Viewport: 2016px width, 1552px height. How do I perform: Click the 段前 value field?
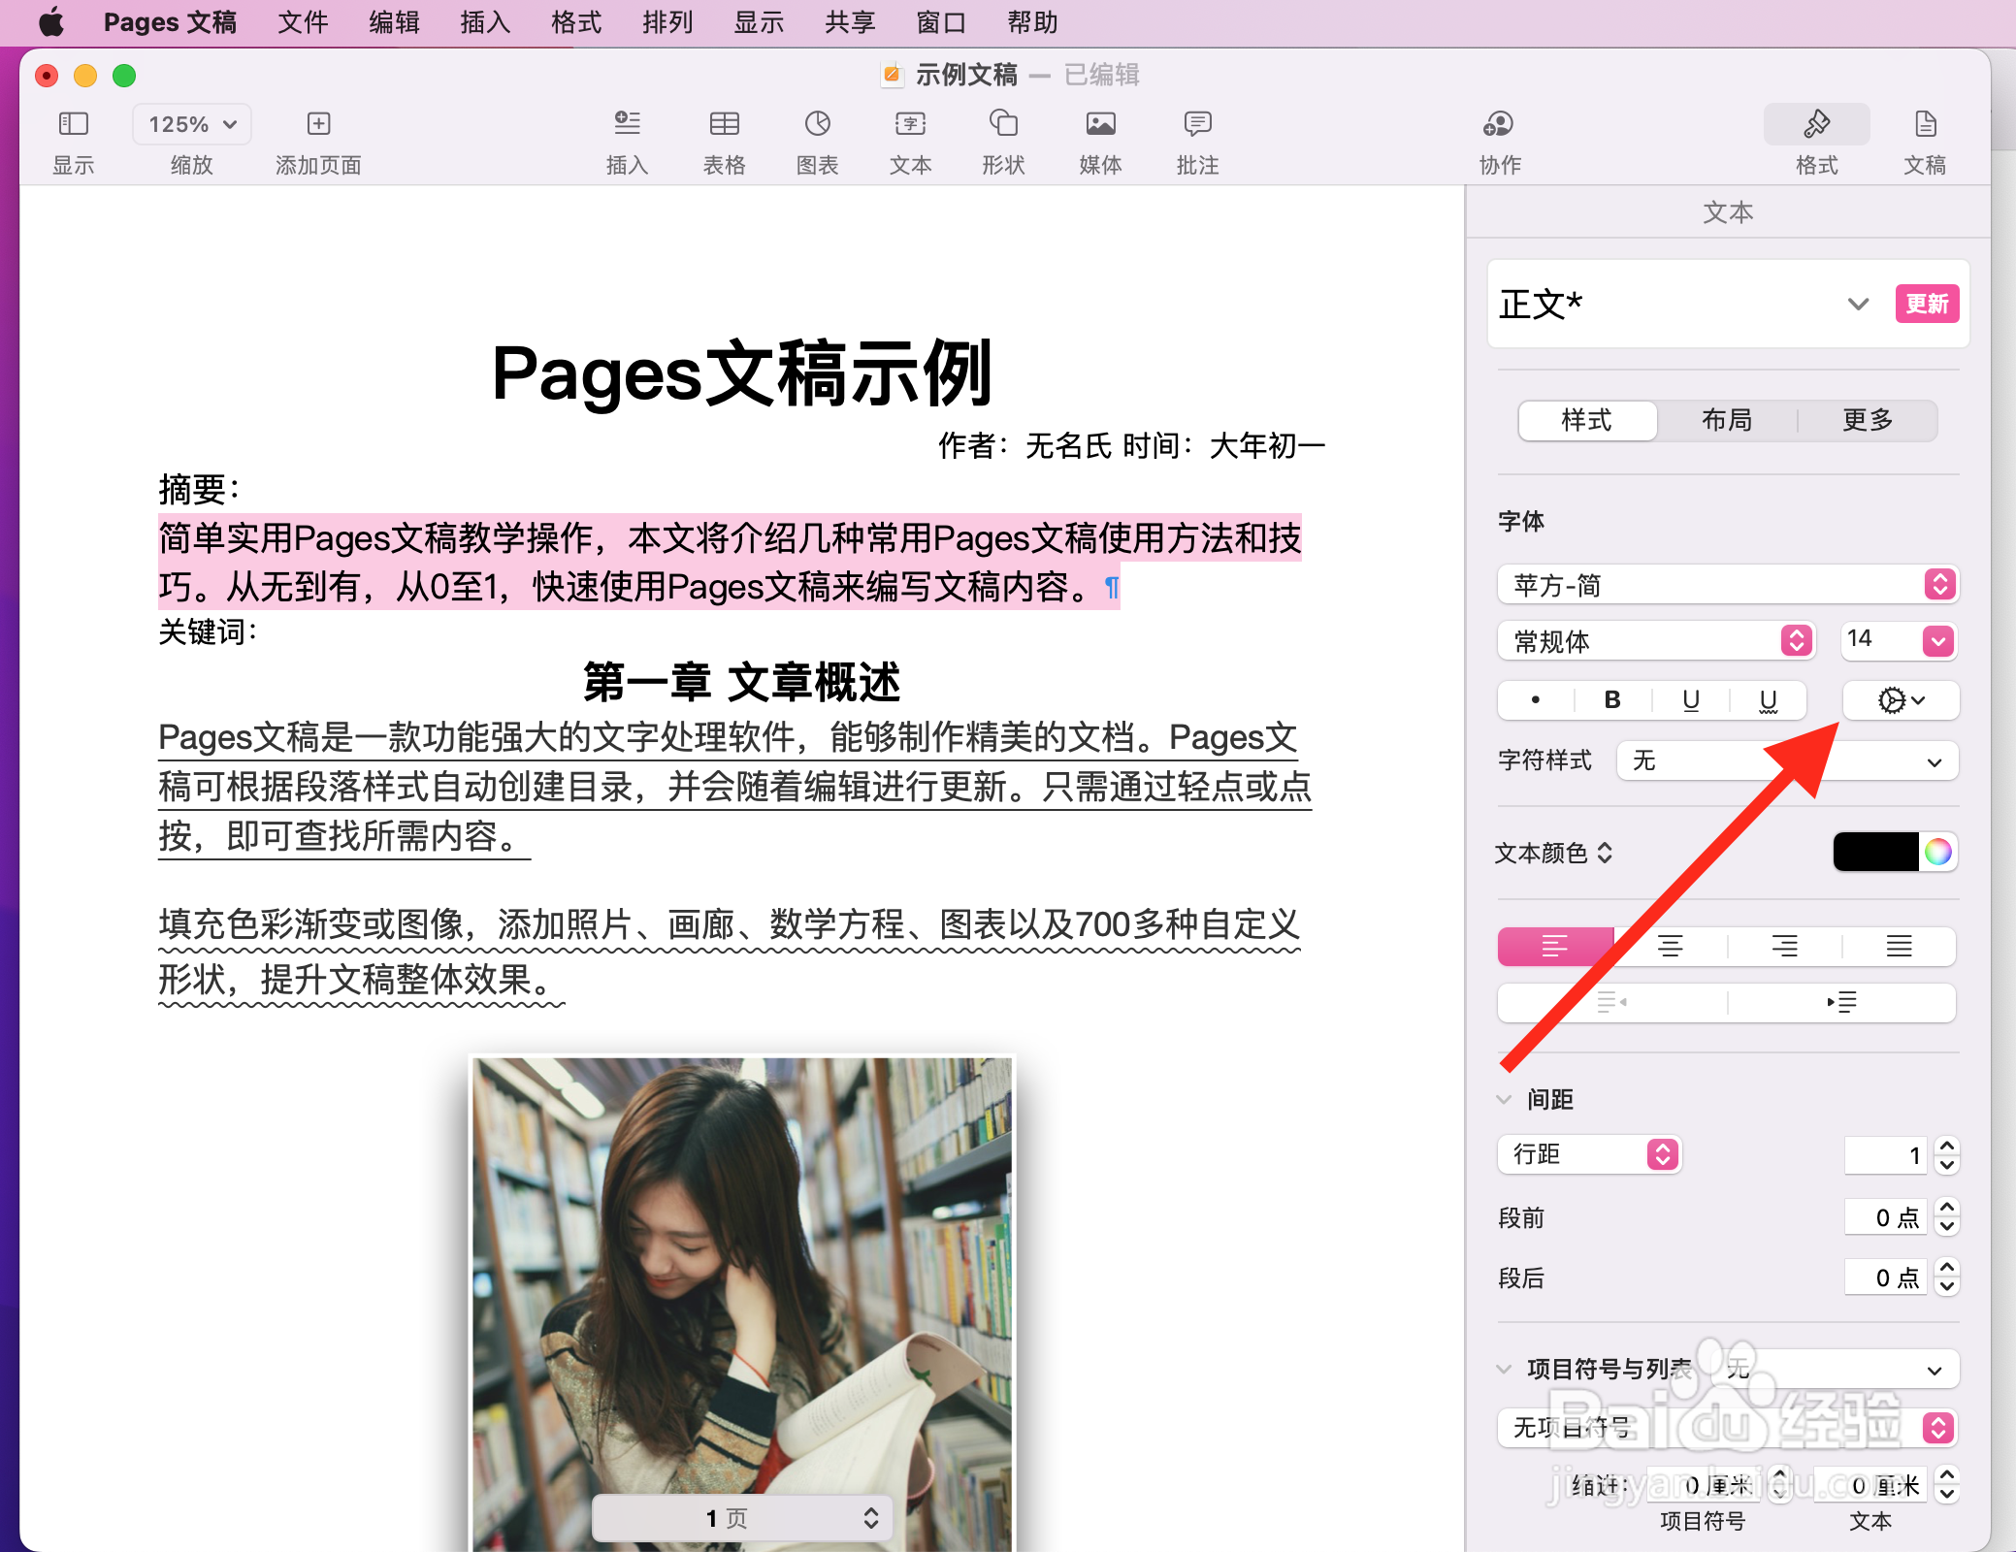(1886, 1216)
